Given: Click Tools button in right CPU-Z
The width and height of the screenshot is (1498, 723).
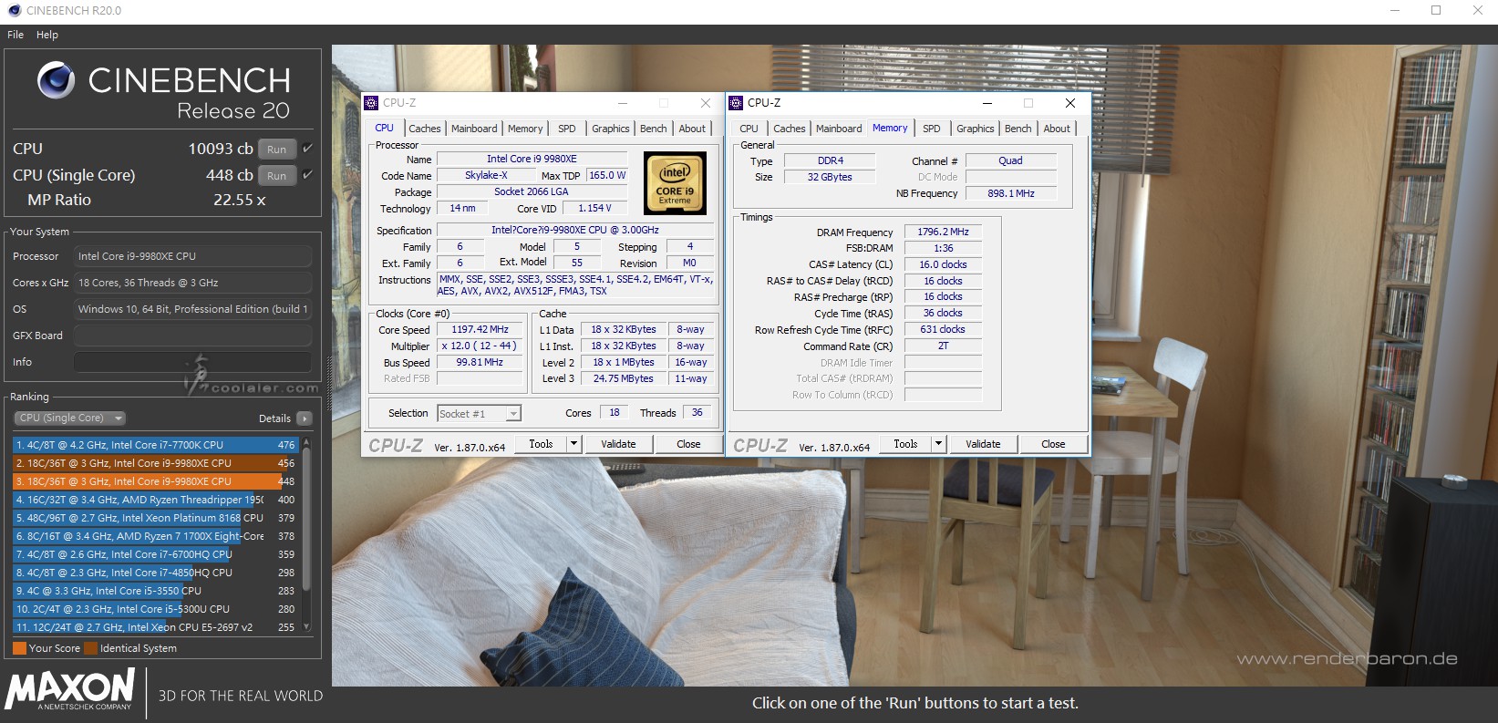Looking at the screenshot, I should pyautogui.click(x=905, y=444).
